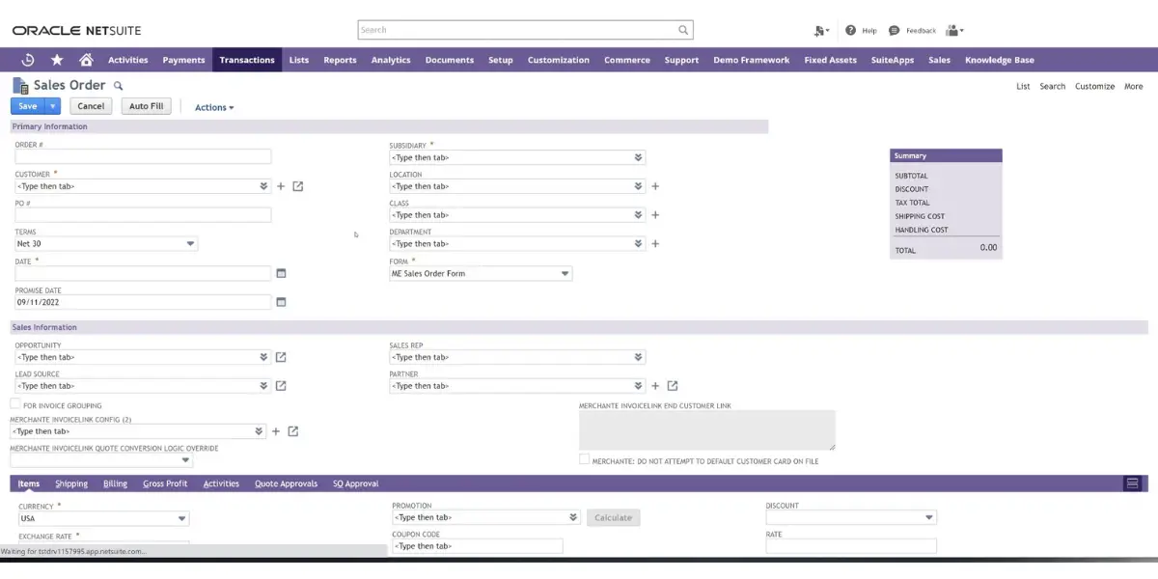
Task: Check Do Not Attempt to Default Customer Card
Action: 585,459
